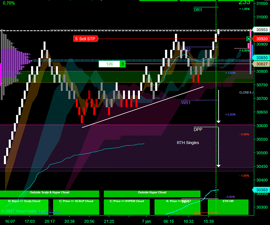Click the '7 jan' date axis label
The height and width of the screenshot is (225, 270).
pos(146,222)
